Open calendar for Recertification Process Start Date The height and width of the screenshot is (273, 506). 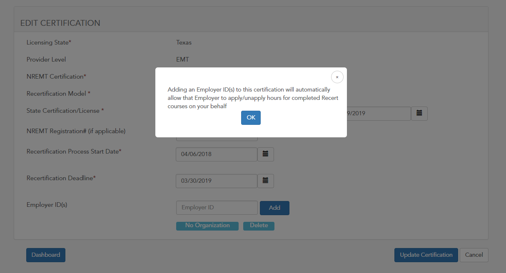click(x=265, y=154)
